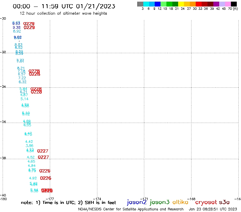241x212 pixels.
Task: Select the bright red 33 ft swatch
Action: click(x=199, y=4)
